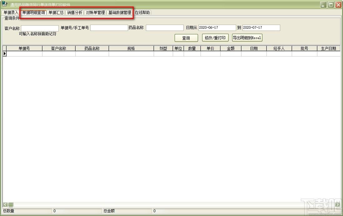Click the 总数量 label in the status bar
Viewport: 343px width, 216px height.
8,211
